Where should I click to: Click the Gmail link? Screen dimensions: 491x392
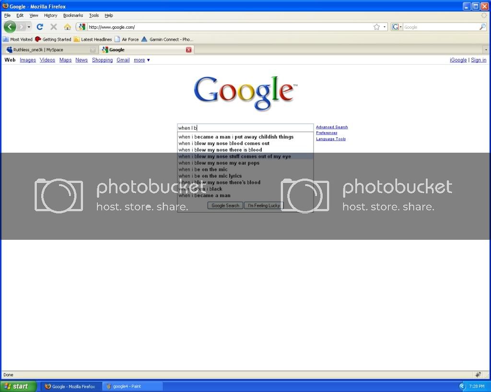(123, 60)
